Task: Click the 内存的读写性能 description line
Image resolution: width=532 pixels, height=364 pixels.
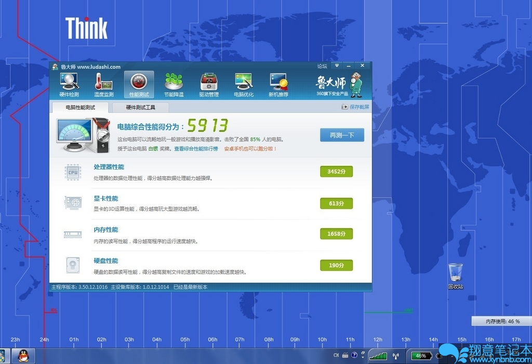Action: pos(146,241)
